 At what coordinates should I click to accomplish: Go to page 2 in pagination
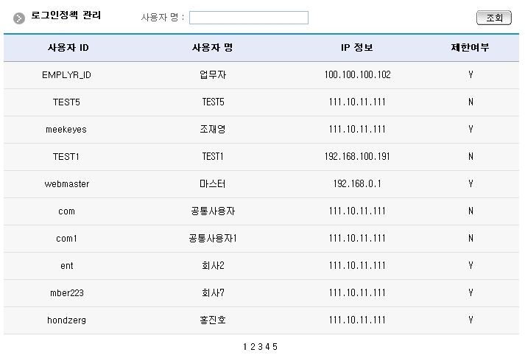coord(253,347)
